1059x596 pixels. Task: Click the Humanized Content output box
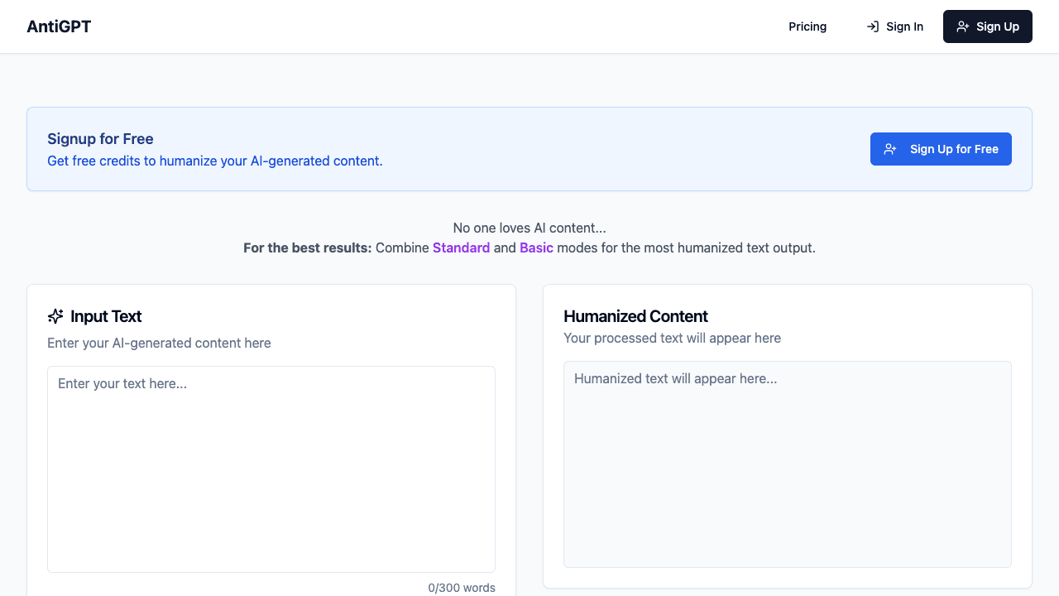787,464
